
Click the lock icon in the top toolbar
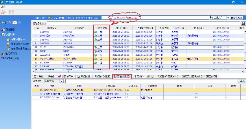click(x=3, y=12)
